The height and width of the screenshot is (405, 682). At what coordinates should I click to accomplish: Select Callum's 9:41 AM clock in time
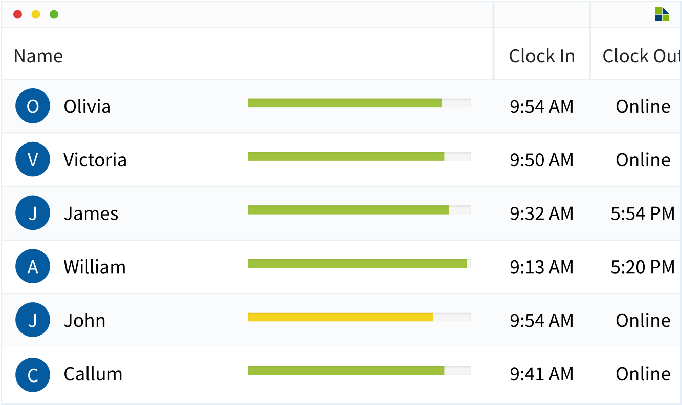(542, 374)
